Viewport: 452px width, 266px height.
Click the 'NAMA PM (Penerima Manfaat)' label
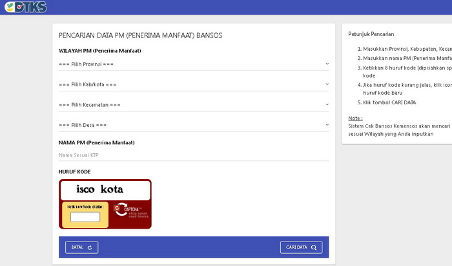tap(97, 142)
